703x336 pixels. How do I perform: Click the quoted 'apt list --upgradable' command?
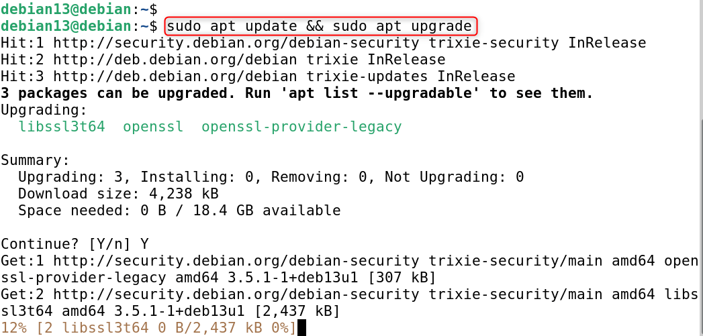[x=371, y=93]
